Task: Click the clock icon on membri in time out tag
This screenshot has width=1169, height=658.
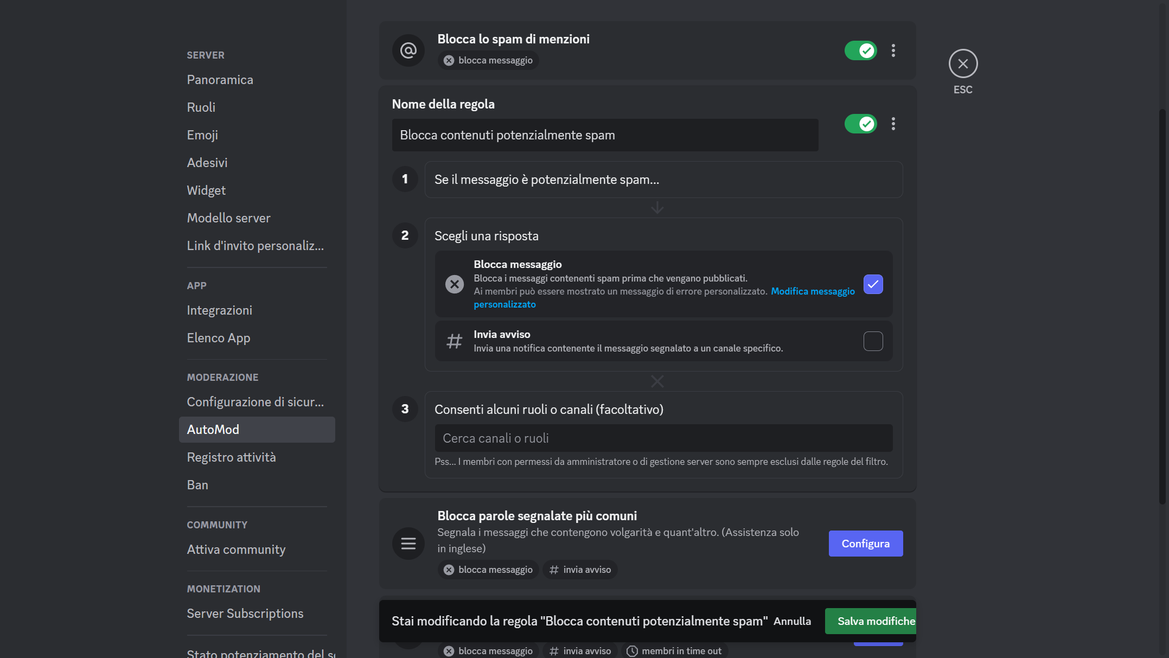Action: (632, 650)
